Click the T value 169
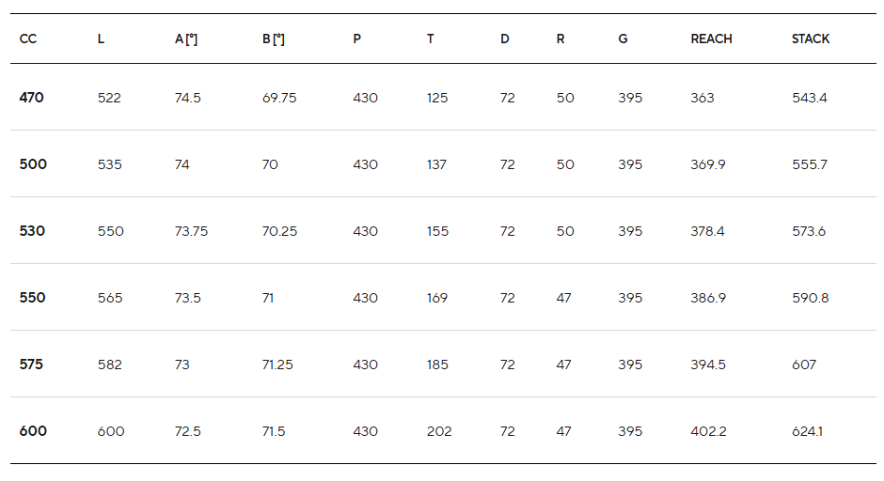 click(436, 298)
